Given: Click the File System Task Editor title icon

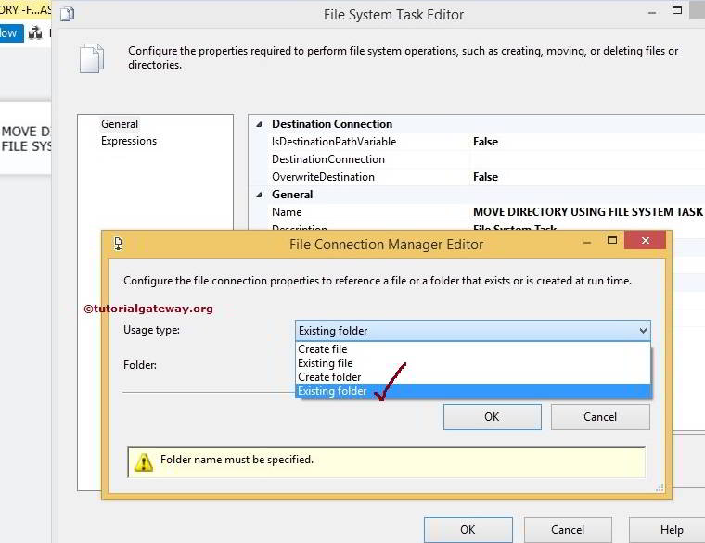Looking at the screenshot, I should 68,15.
